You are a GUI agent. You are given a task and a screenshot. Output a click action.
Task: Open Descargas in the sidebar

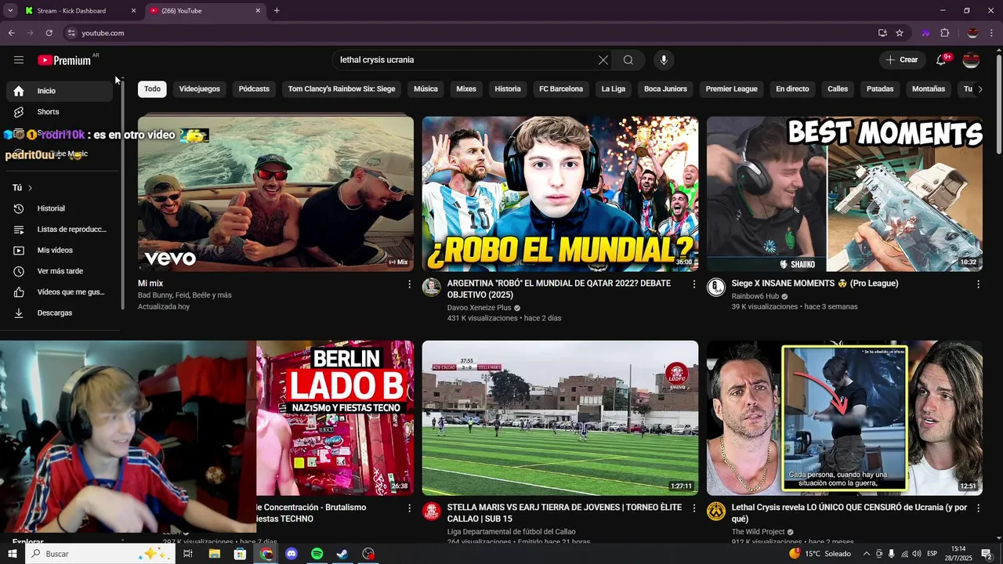60,313
